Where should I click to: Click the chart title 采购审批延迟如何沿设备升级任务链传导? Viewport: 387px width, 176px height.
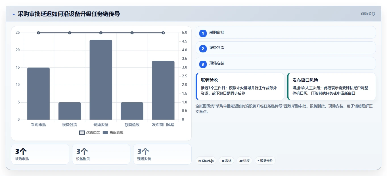click(x=69, y=14)
